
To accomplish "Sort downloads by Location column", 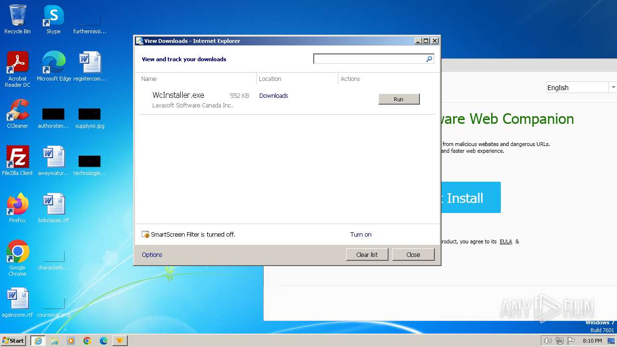I will tap(297, 79).
